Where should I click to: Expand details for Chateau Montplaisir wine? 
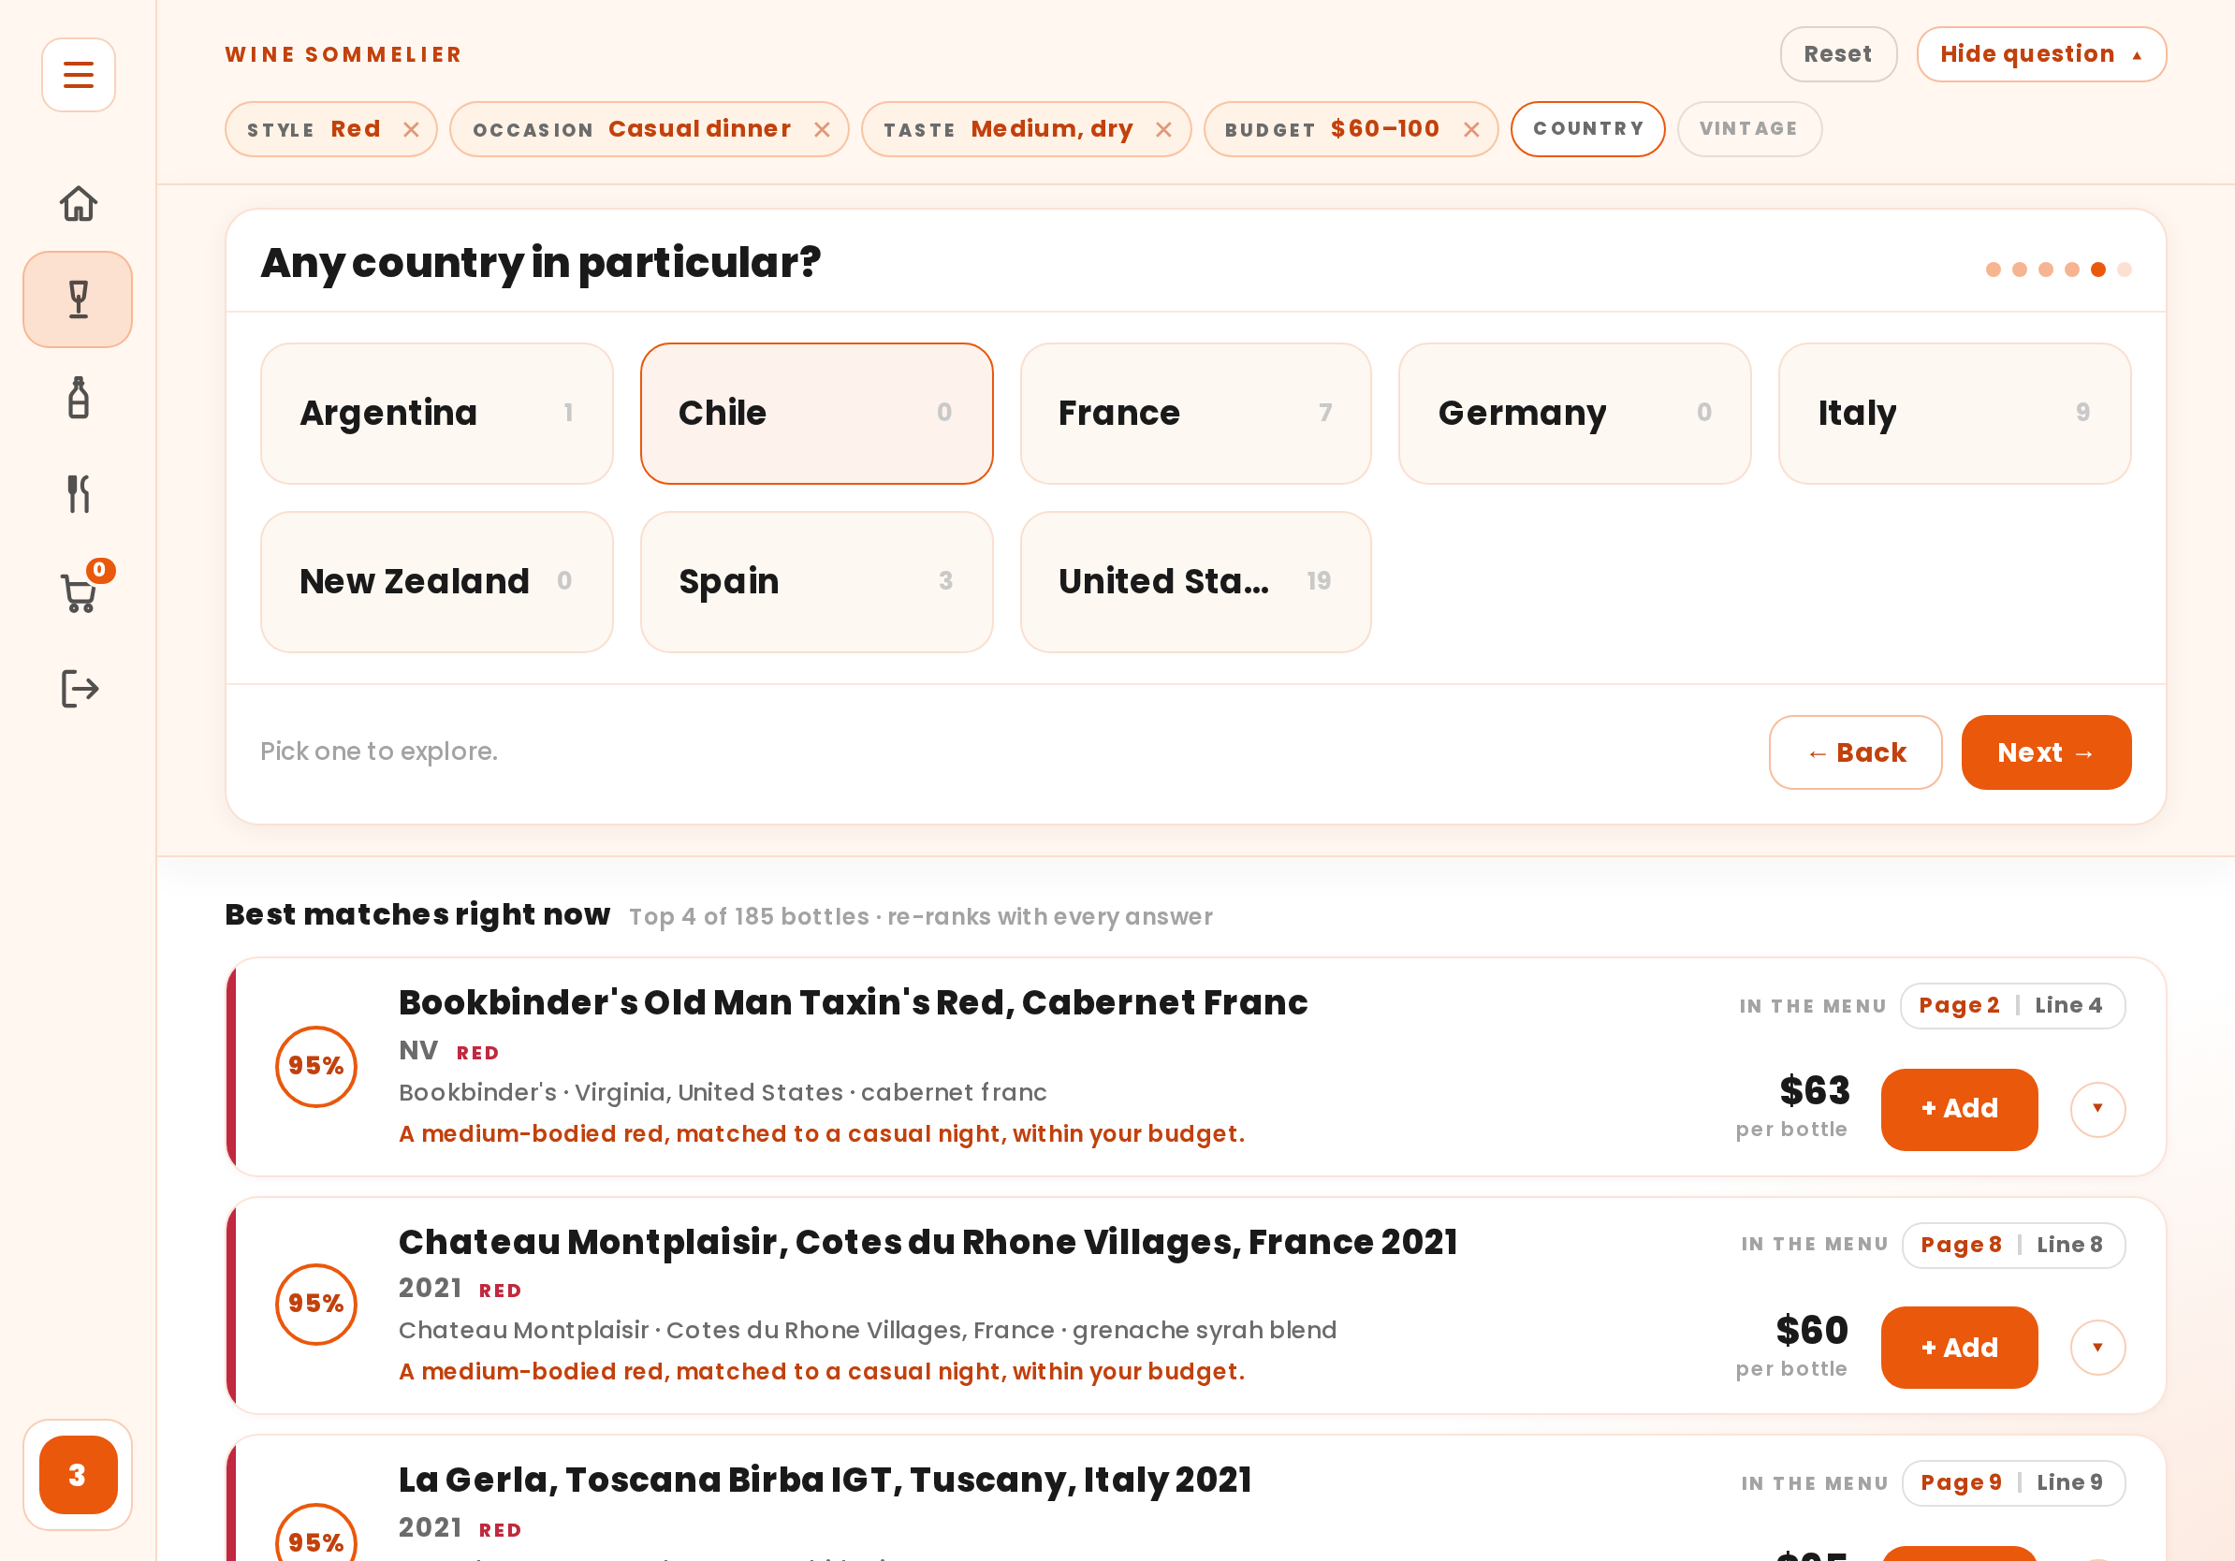pos(2096,1347)
